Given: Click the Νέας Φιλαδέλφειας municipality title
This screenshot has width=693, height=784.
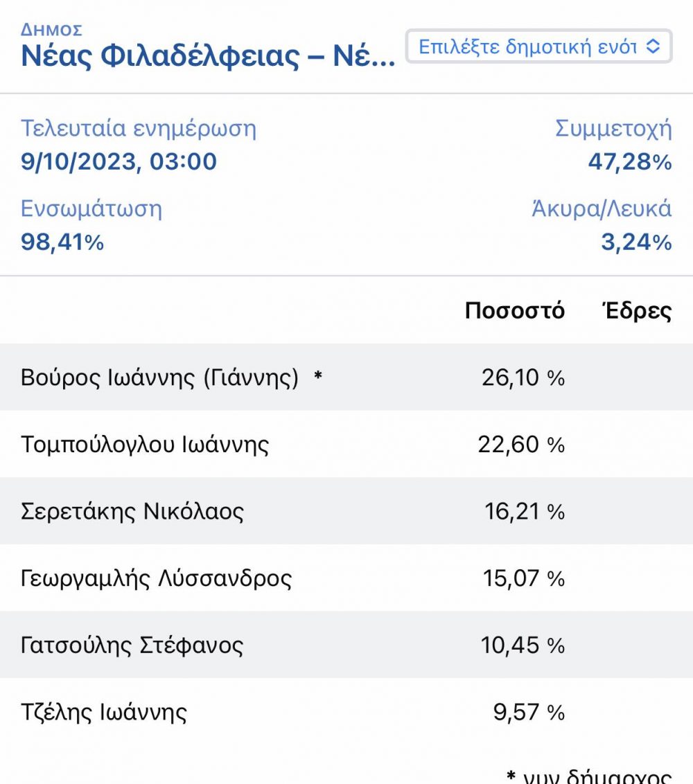Looking at the screenshot, I should click(x=208, y=55).
